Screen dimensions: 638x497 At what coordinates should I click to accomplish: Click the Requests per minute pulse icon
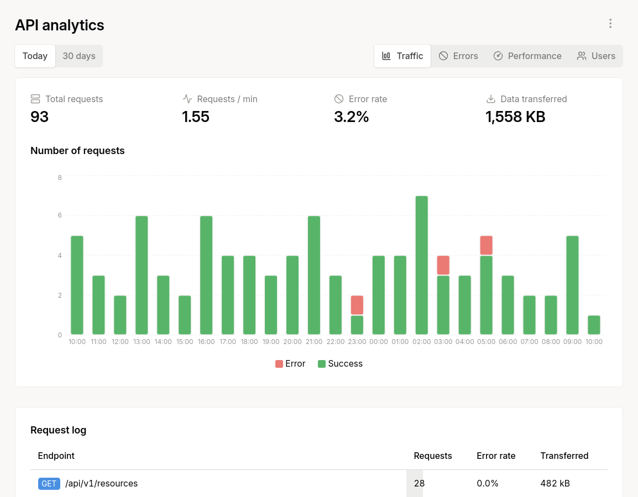point(187,99)
